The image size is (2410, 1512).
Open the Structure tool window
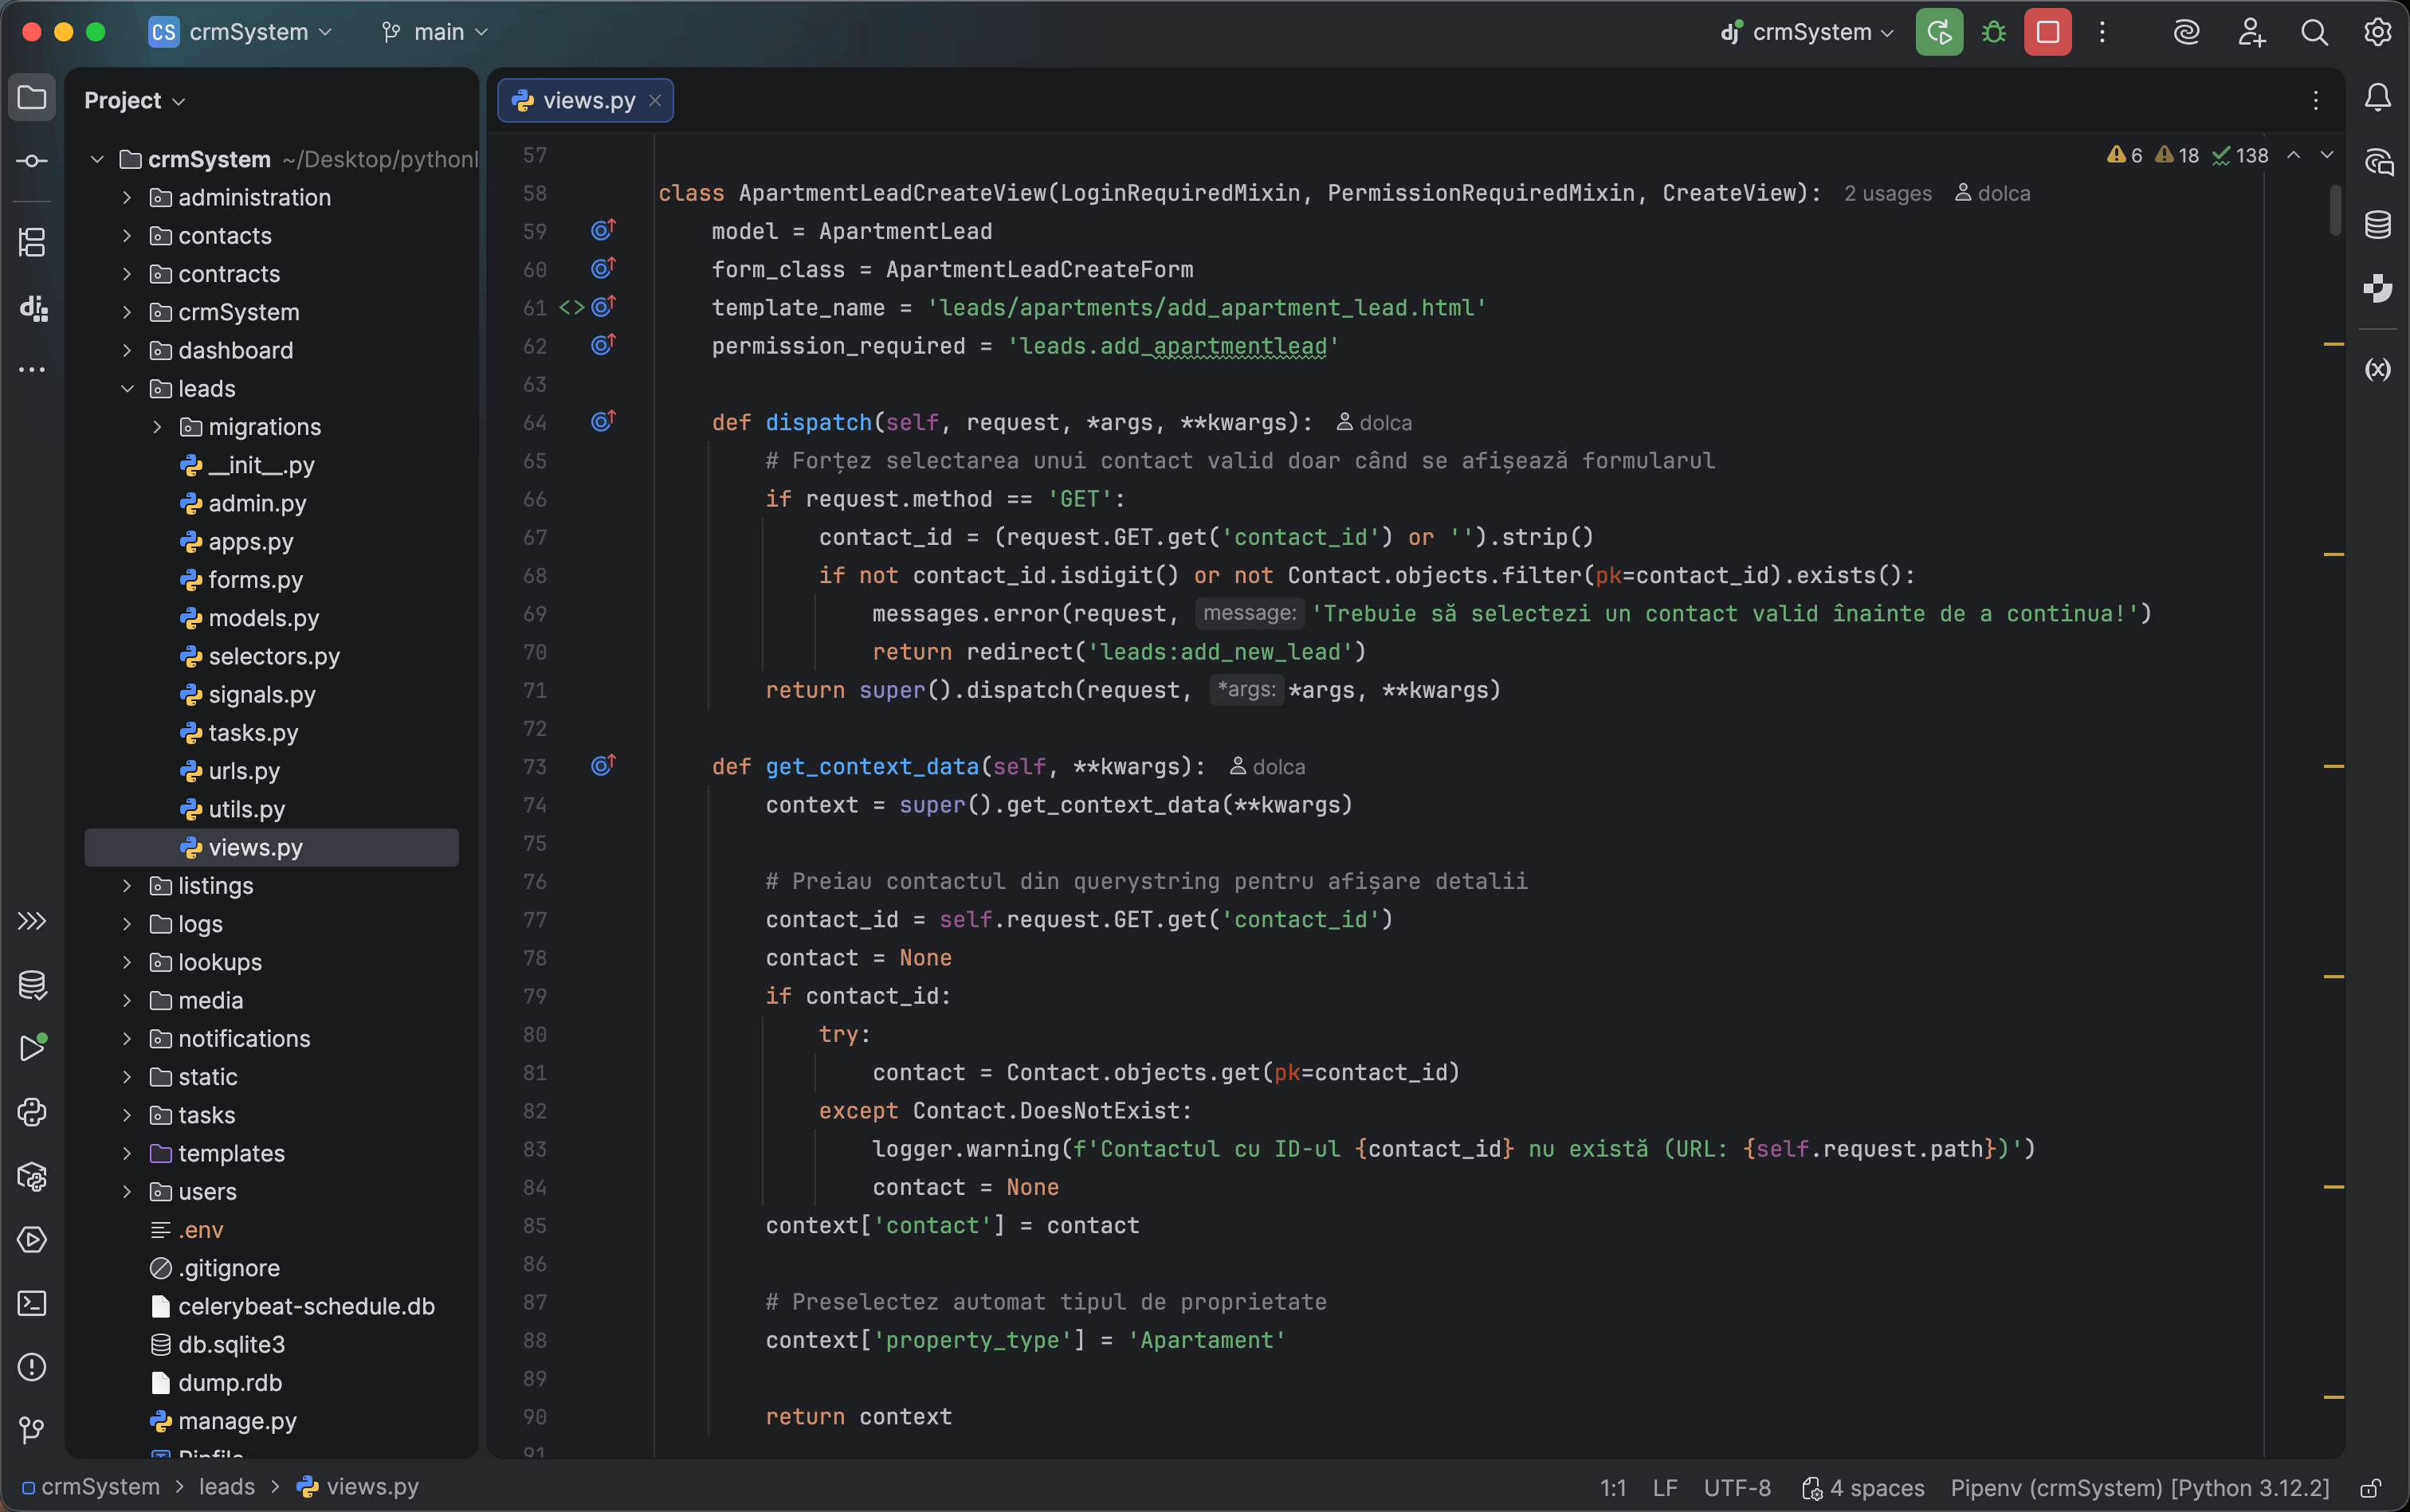pyautogui.click(x=33, y=242)
